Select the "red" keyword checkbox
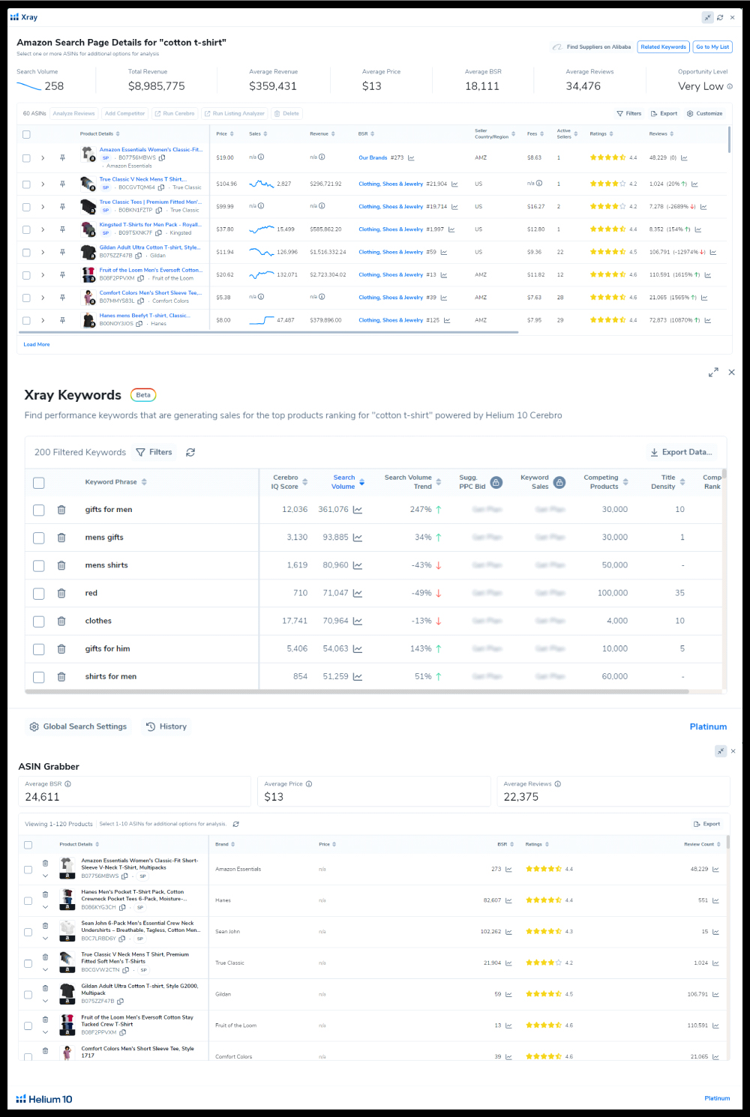This screenshot has height=1117, width=750. [38, 593]
